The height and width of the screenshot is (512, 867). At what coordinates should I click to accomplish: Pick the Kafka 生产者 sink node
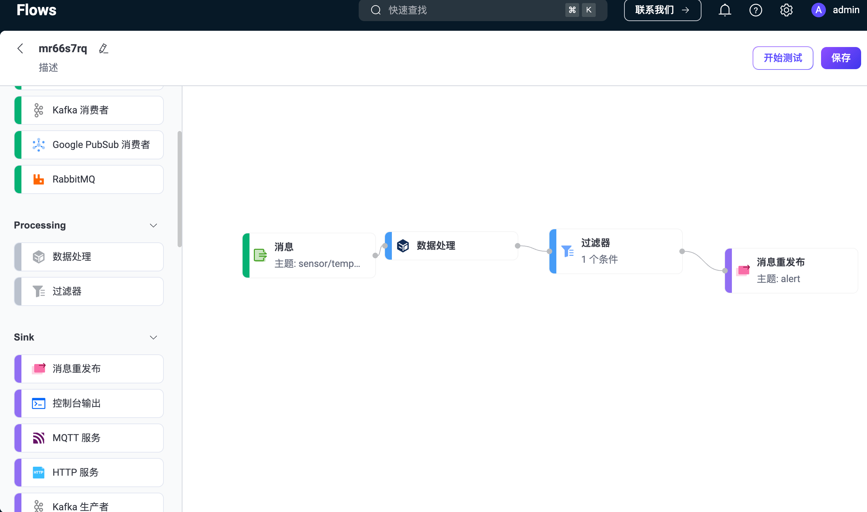tap(88, 505)
